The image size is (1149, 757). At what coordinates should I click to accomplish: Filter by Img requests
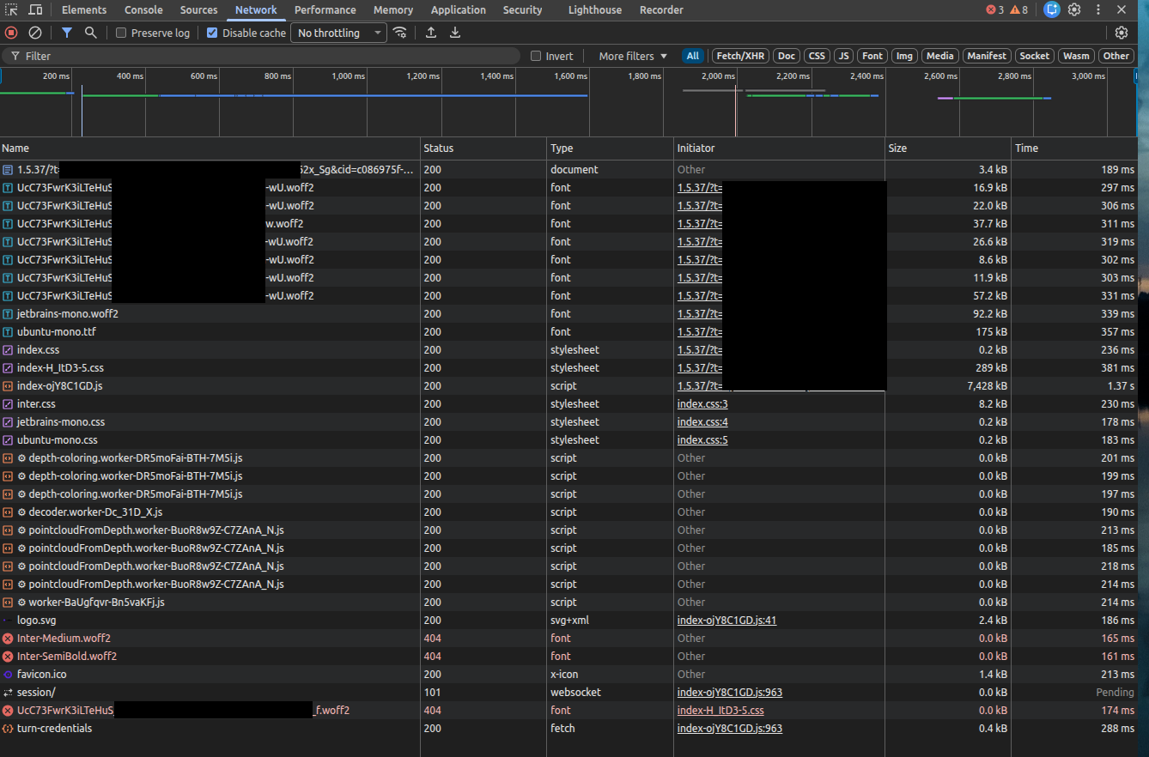[904, 56]
